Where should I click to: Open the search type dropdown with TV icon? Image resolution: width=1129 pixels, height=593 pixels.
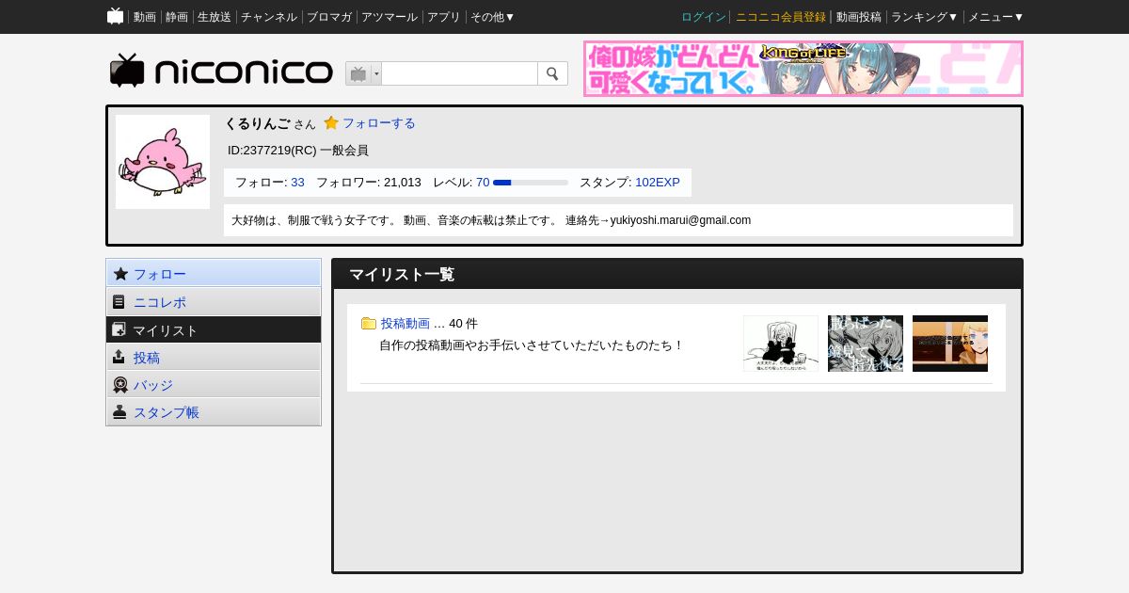coord(363,73)
